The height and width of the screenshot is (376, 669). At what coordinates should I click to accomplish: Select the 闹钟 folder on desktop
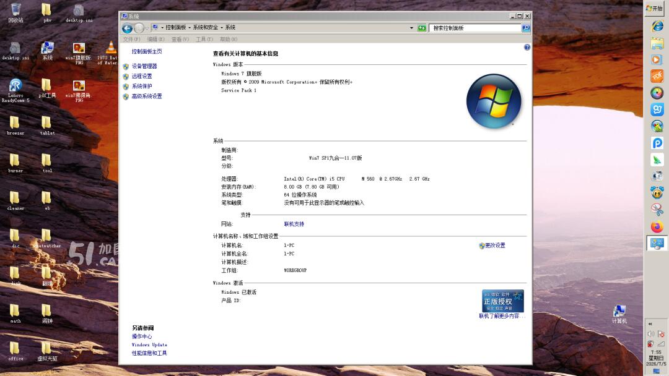(x=47, y=314)
